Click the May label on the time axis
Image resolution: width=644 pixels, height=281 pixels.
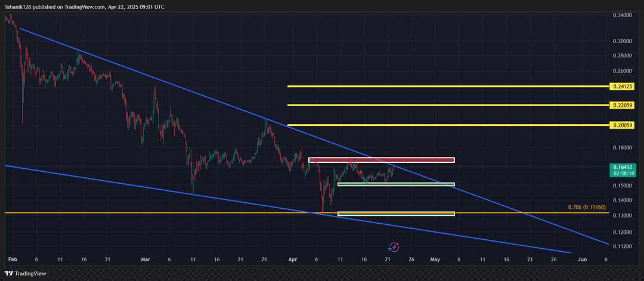click(x=435, y=260)
